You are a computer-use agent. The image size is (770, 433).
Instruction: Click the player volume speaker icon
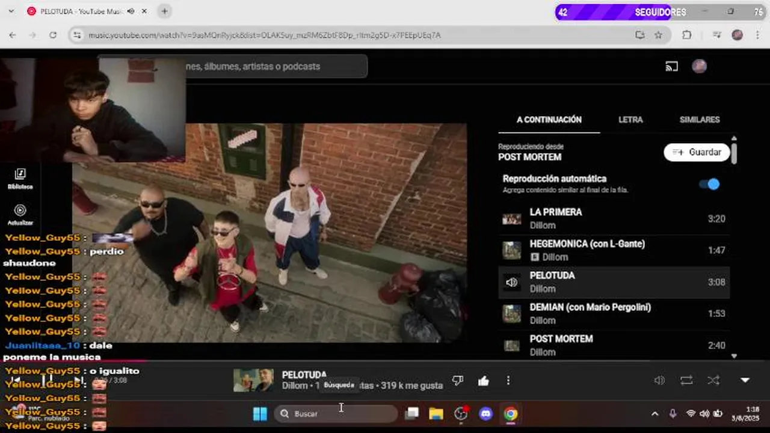[659, 380]
